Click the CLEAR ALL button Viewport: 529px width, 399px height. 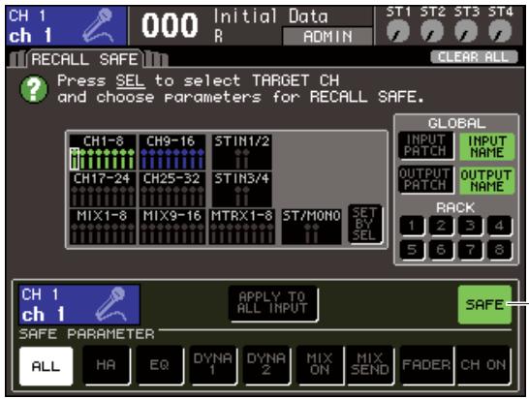474,57
